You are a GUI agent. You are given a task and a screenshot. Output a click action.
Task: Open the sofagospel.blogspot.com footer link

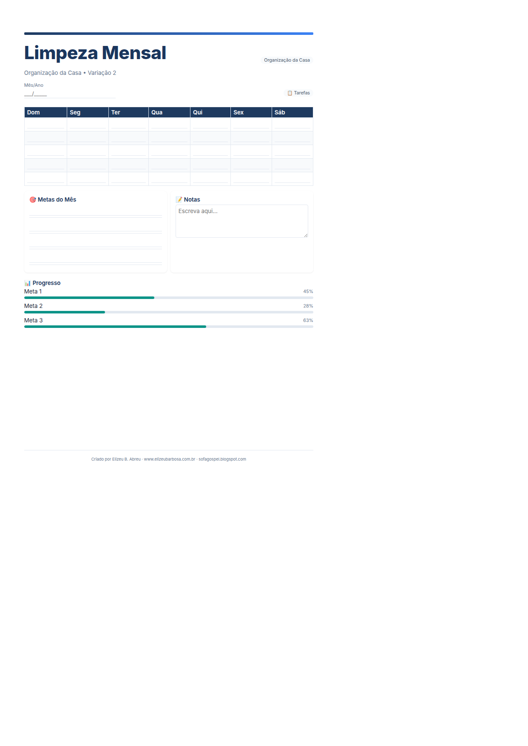(222, 459)
